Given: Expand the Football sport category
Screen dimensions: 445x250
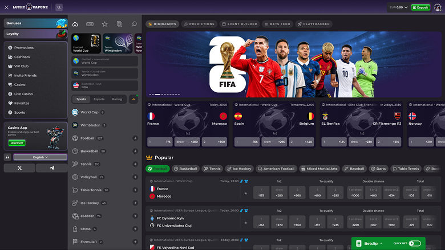Looking at the screenshot, I should (135, 138).
